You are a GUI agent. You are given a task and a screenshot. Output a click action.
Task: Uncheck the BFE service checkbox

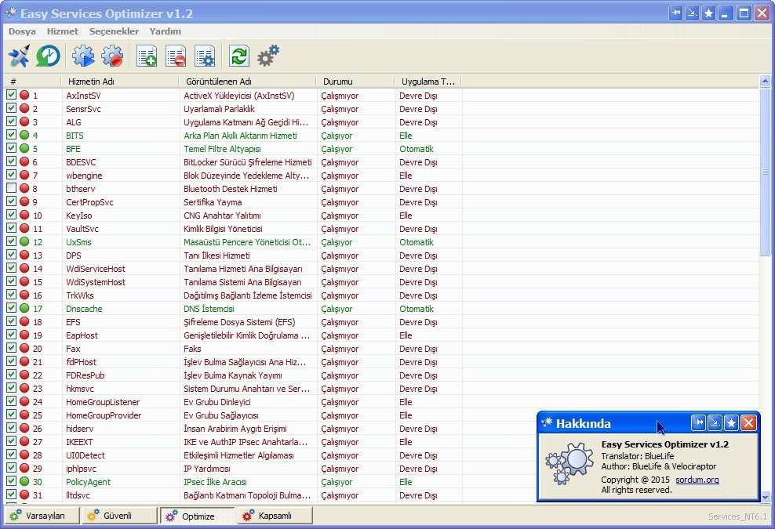pos(11,147)
